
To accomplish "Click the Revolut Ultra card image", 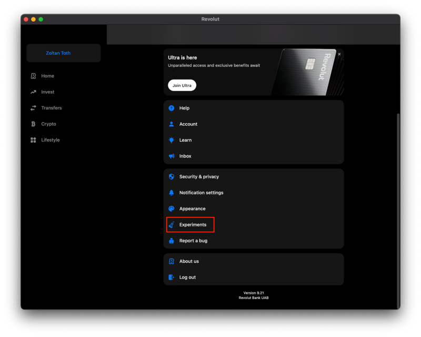I will coord(307,72).
